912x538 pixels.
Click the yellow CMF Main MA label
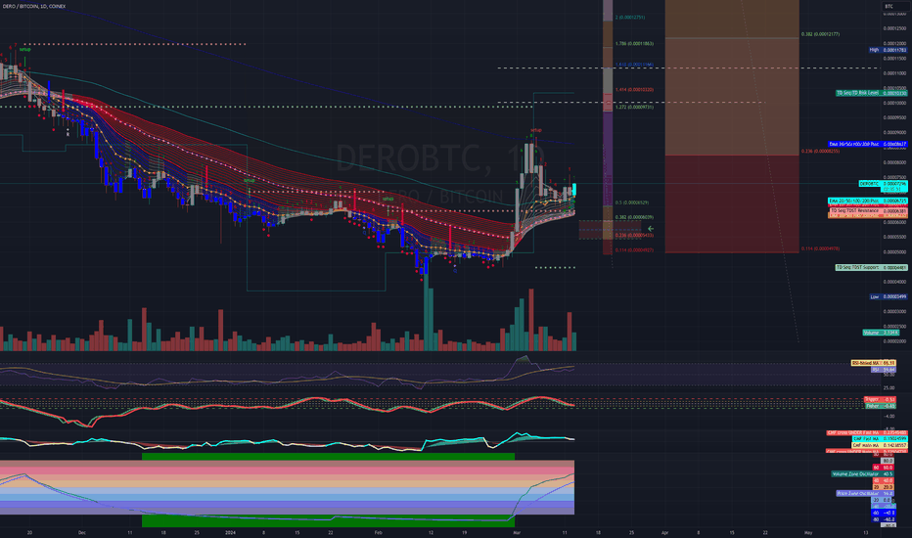tap(880, 445)
